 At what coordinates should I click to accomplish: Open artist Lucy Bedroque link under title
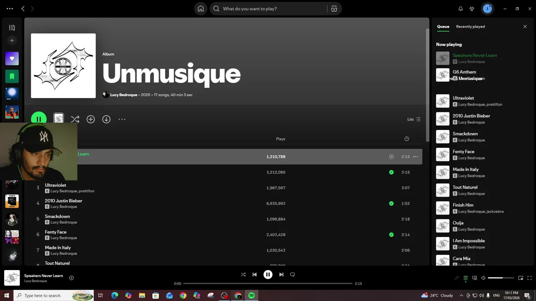click(124, 95)
